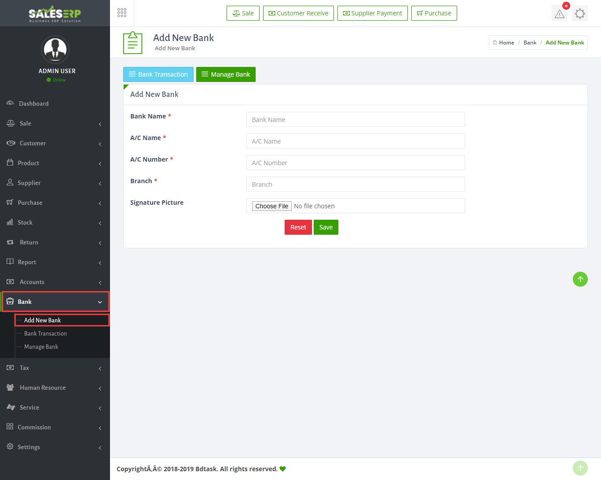The width and height of the screenshot is (601, 480).
Task: Click the blue Bank Transaction button
Action: pyautogui.click(x=158, y=74)
